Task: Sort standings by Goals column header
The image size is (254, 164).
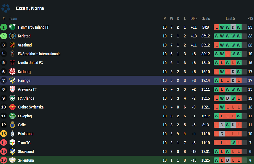Action: pyautogui.click(x=205, y=19)
